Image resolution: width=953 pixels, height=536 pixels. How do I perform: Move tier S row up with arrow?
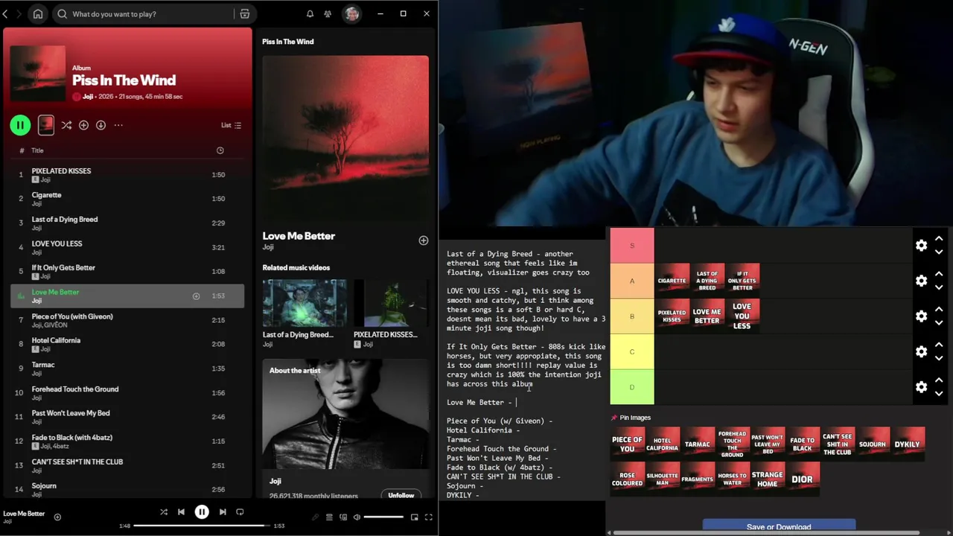tap(939, 239)
